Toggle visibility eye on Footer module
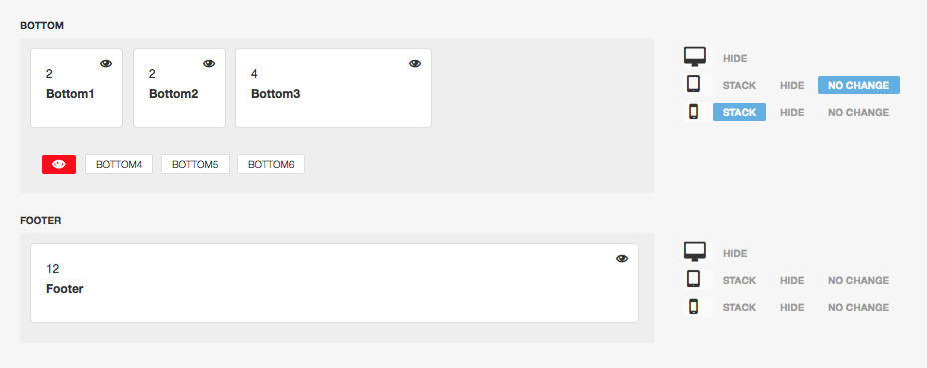Image resolution: width=927 pixels, height=368 pixels. (622, 258)
